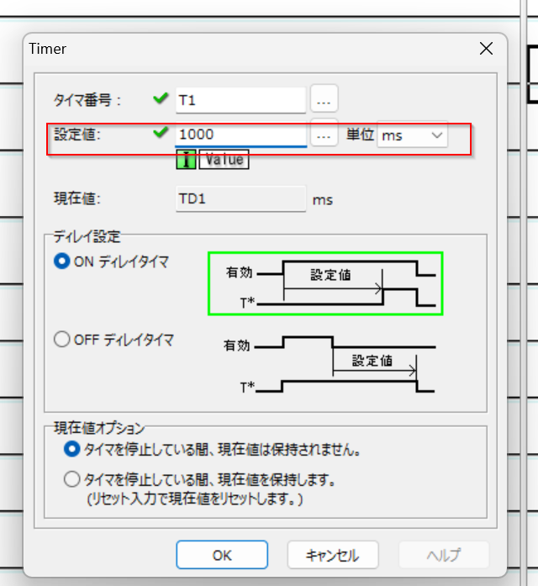Click the green checkmark beside 設定値

[x=161, y=131]
